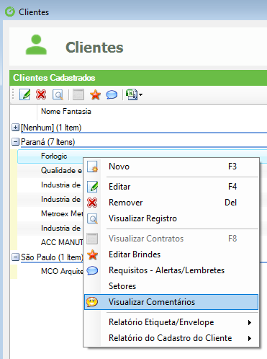Viewport: 267px width, 359px height.
Task: Expand the [Nenhum] (1 Item) group
Action: coord(15,128)
